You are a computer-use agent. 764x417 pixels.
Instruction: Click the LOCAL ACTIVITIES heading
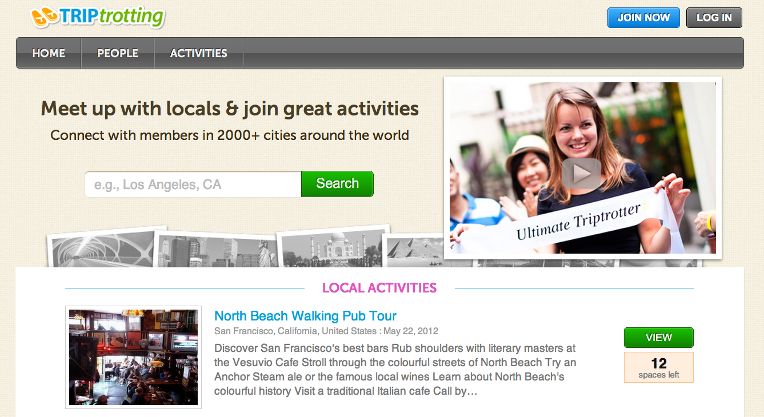(x=379, y=288)
